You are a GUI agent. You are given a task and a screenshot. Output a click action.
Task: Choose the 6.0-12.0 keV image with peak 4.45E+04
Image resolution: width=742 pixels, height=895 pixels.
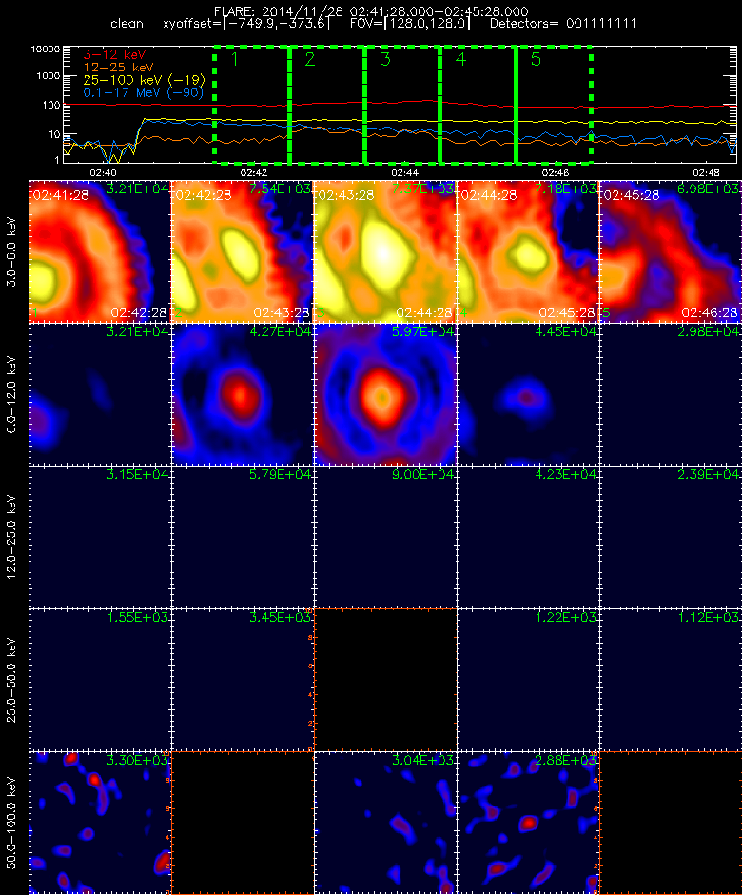(528, 394)
